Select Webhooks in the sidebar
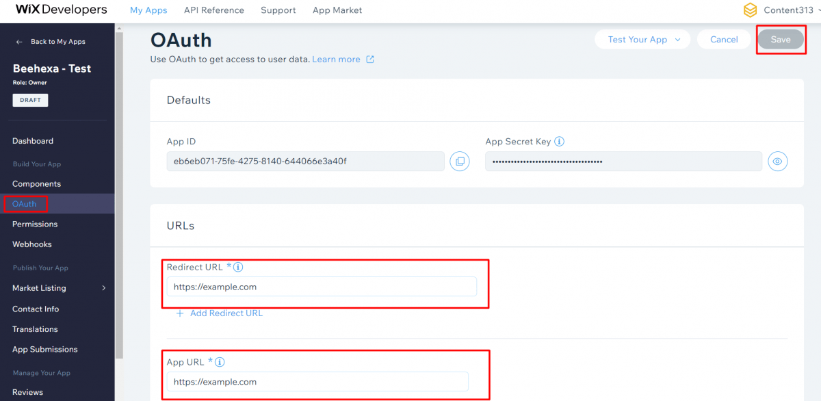This screenshot has height=401, width=821. coord(32,244)
